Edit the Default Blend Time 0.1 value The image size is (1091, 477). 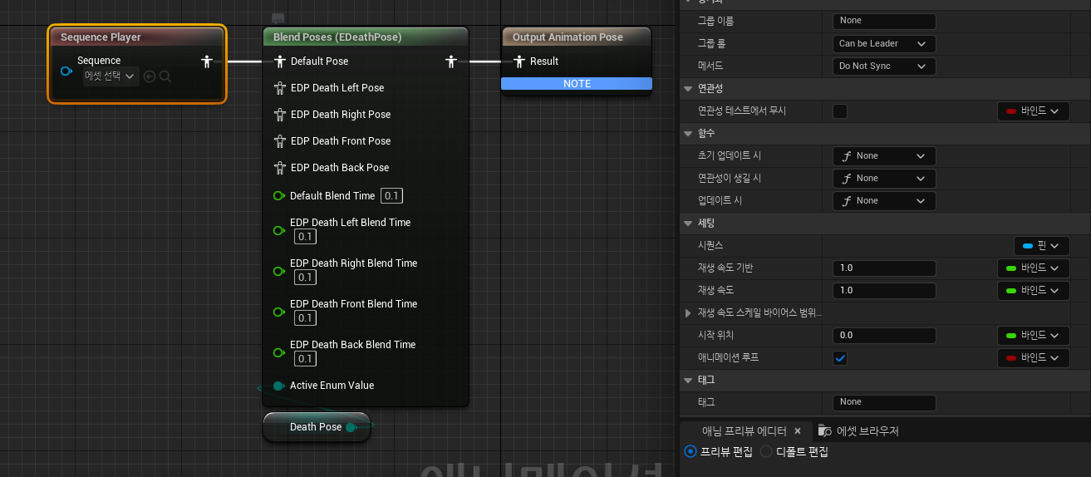pyautogui.click(x=391, y=196)
